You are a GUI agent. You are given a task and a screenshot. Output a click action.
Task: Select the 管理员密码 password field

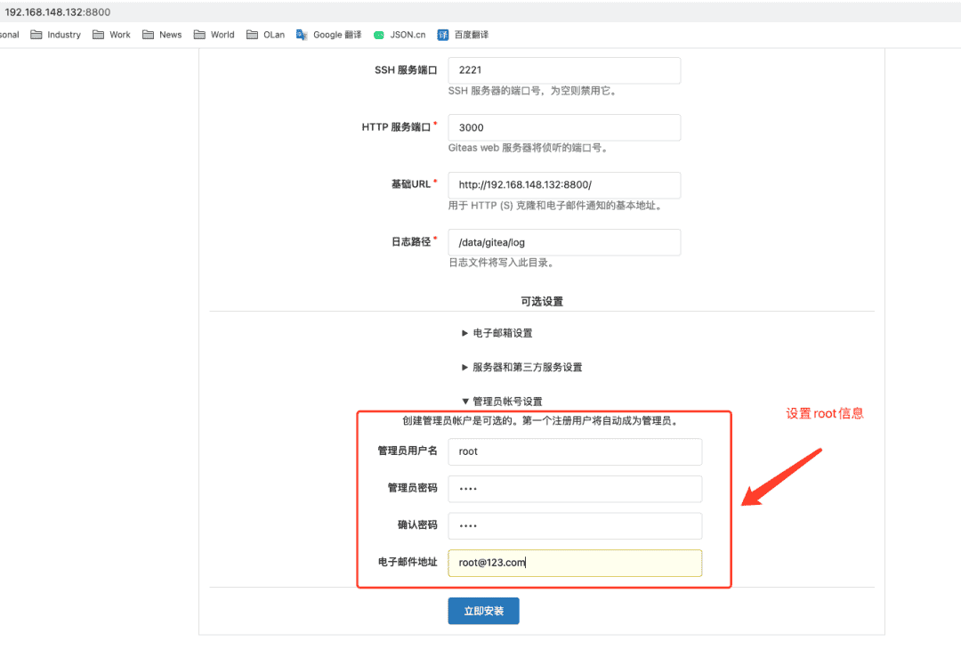coord(575,489)
